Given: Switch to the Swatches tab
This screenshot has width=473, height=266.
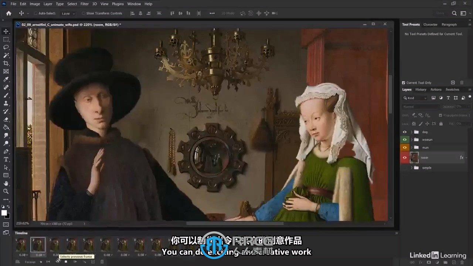Looking at the screenshot, I should (452, 89).
